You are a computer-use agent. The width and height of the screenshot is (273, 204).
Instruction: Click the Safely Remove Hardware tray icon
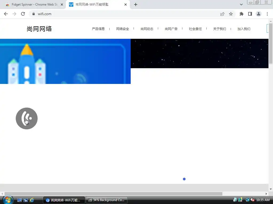(235, 200)
